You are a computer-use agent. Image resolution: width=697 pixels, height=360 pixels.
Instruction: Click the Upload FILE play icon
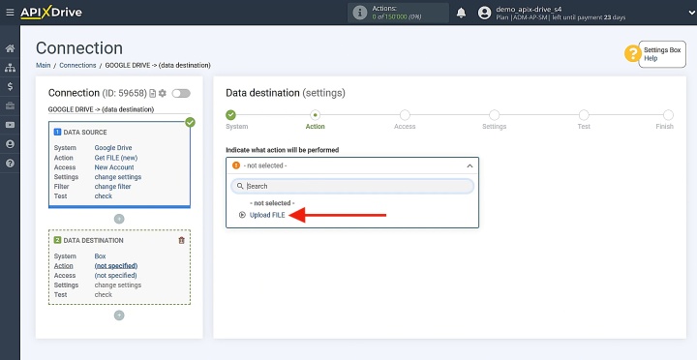tap(242, 215)
